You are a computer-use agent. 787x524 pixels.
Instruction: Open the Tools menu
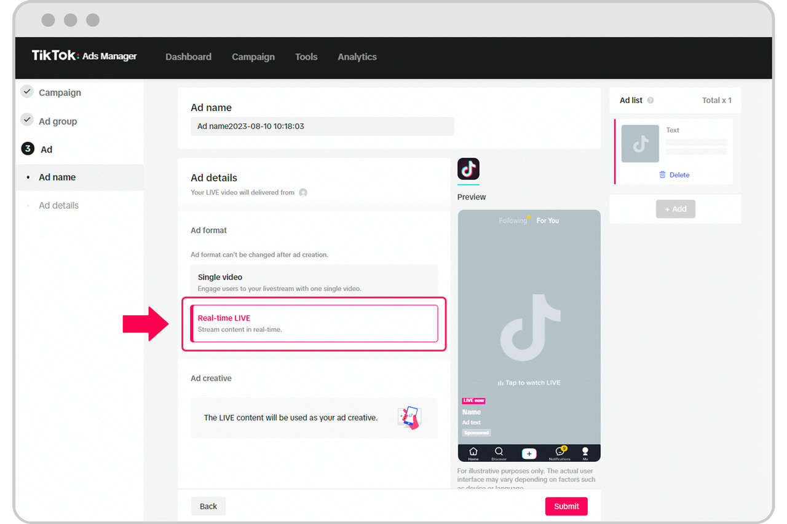[306, 57]
